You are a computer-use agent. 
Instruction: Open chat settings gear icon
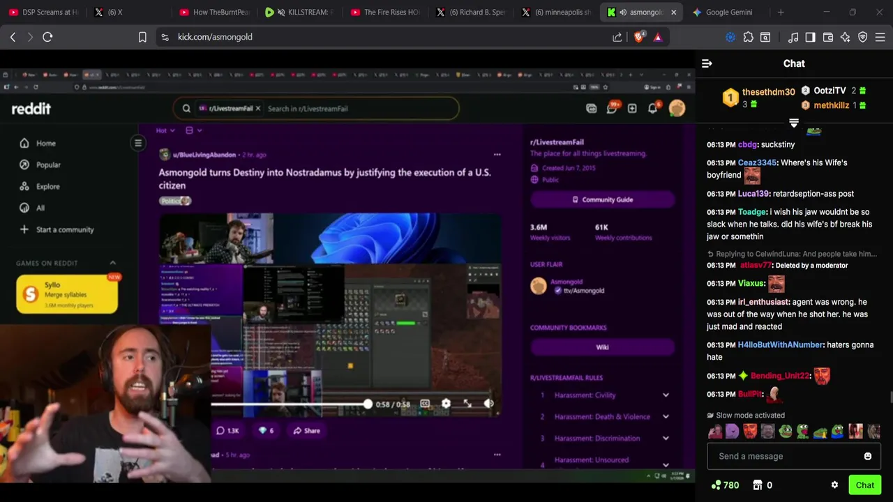834,485
